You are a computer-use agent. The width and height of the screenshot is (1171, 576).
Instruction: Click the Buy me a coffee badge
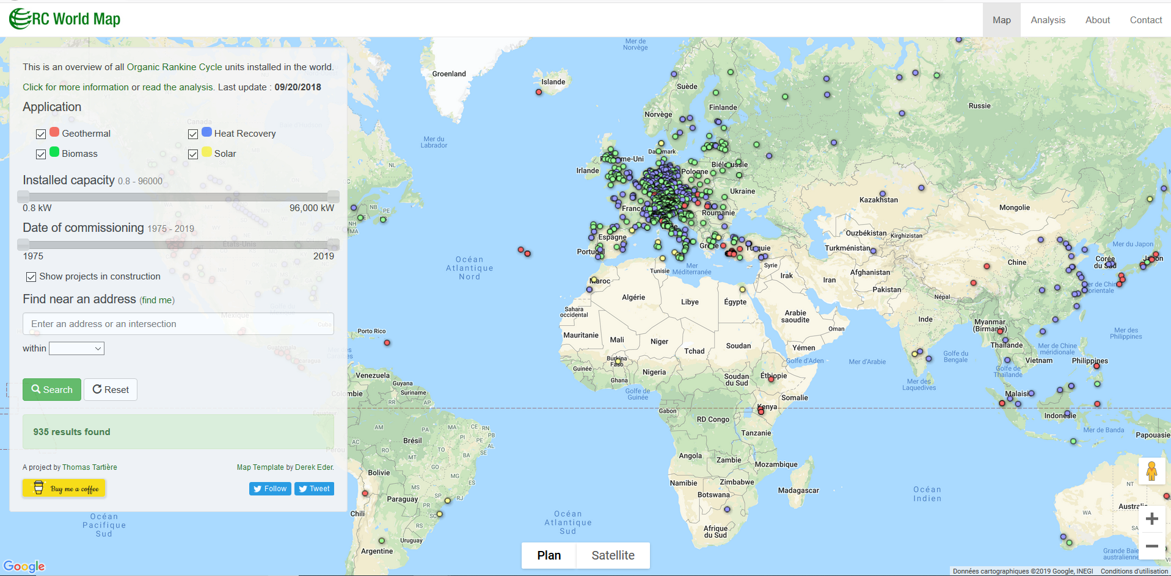pyautogui.click(x=64, y=488)
